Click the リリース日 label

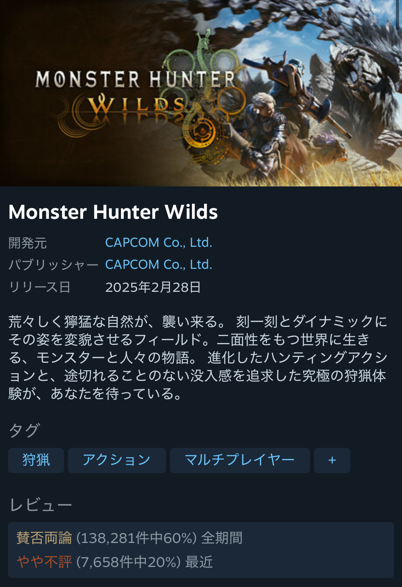pos(40,287)
